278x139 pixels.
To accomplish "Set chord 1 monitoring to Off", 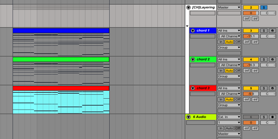I will point(237,42).
